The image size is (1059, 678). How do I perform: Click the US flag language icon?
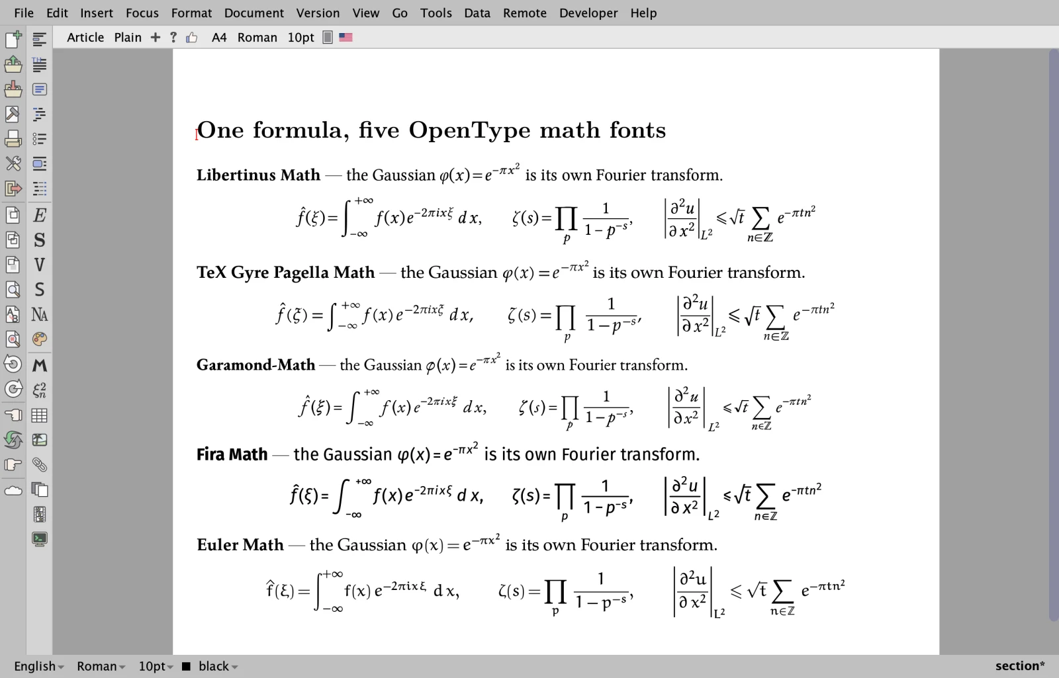[345, 38]
